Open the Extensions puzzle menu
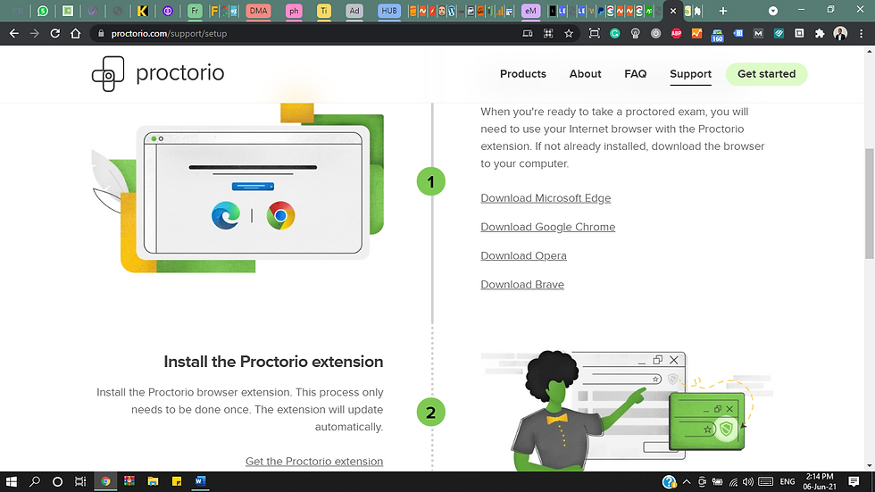The image size is (875, 492). (820, 33)
